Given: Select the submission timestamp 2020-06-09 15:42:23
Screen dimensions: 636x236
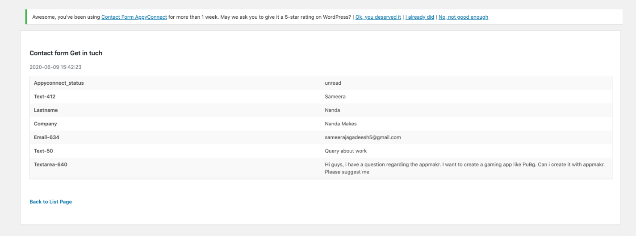Looking at the screenshot, I should (x=55, y=67).
